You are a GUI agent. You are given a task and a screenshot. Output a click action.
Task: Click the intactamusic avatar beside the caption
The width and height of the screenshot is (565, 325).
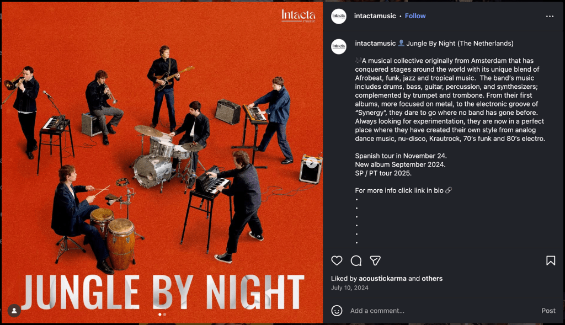click(x=338, y=47)
